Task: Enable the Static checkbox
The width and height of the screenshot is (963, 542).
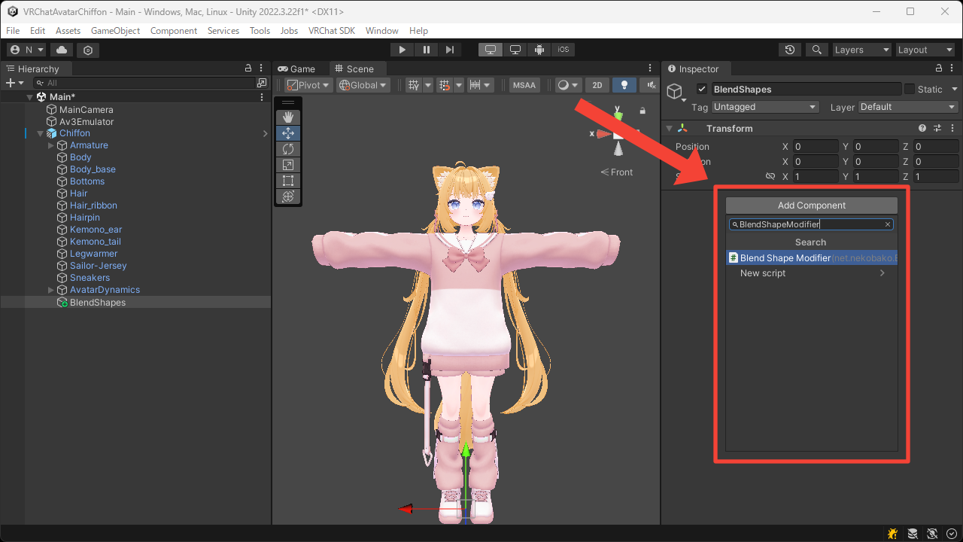Action: pyautogui.click(x=909, y=89)
